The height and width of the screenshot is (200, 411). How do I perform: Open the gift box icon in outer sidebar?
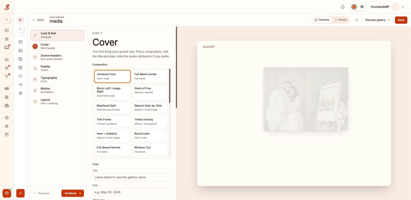pyautogui.click(x=7, y=105)
